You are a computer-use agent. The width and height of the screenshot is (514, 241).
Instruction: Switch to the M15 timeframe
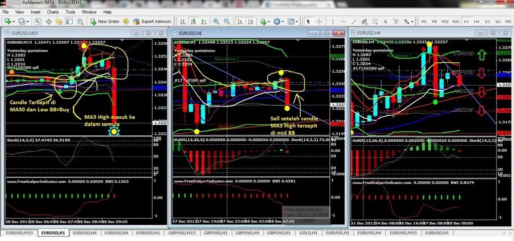[445, 22]
